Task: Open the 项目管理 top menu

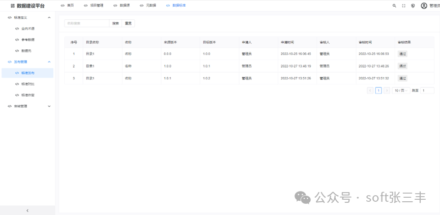Action: click(x=94, y=6)
